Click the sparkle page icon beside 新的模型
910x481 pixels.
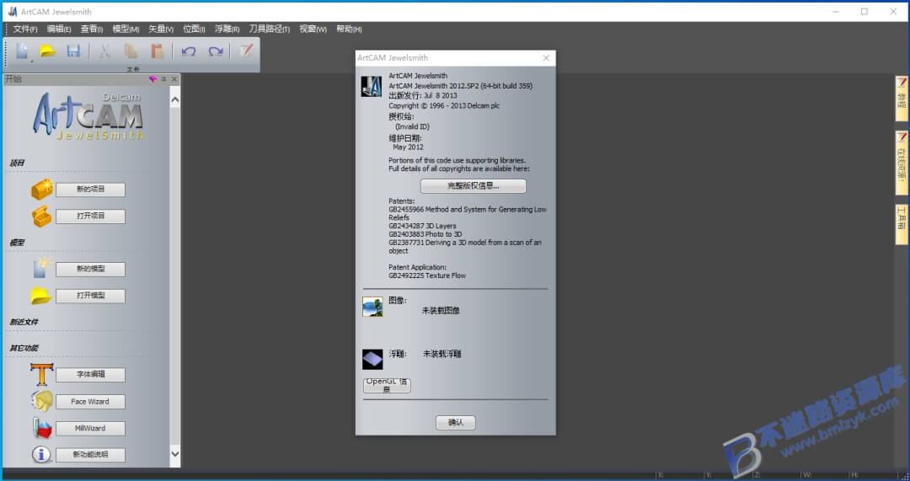tap(40, 268)
